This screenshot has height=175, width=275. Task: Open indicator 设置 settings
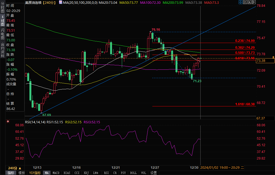154,173
